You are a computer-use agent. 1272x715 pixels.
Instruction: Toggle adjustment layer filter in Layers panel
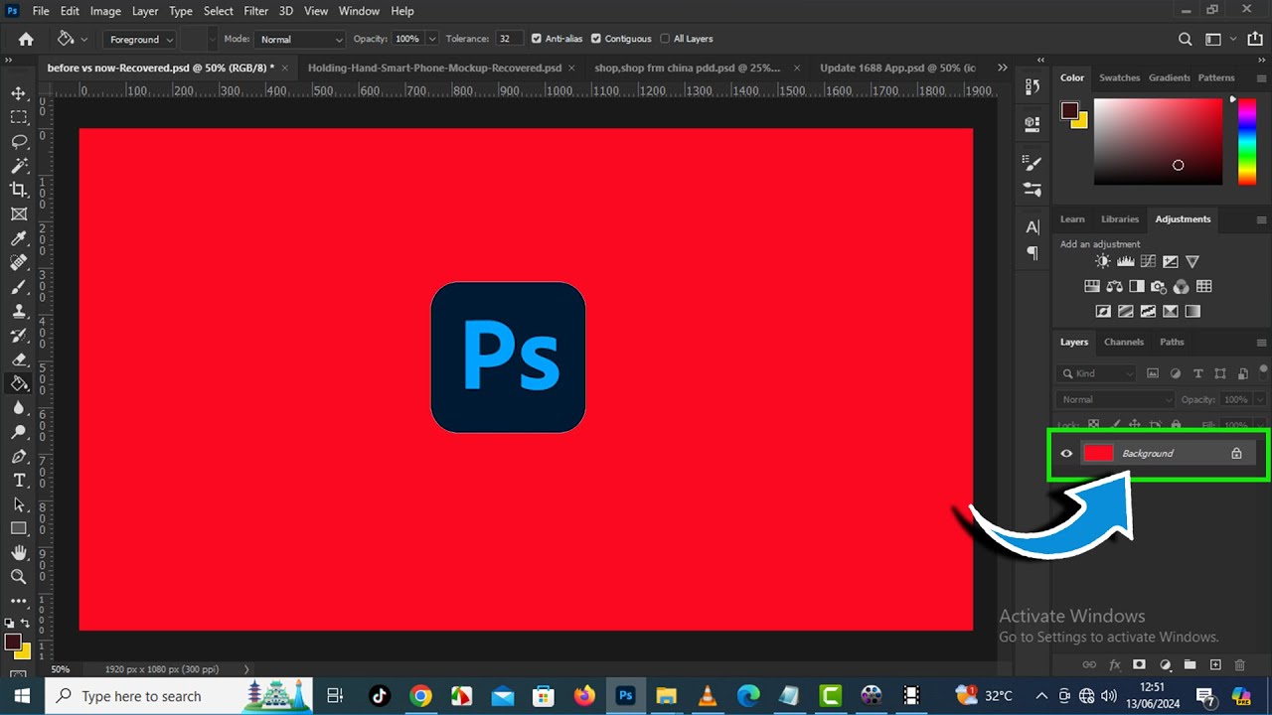[1176, 373]
